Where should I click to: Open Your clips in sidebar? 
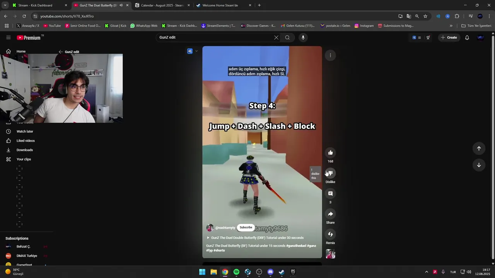click(24, 159)
